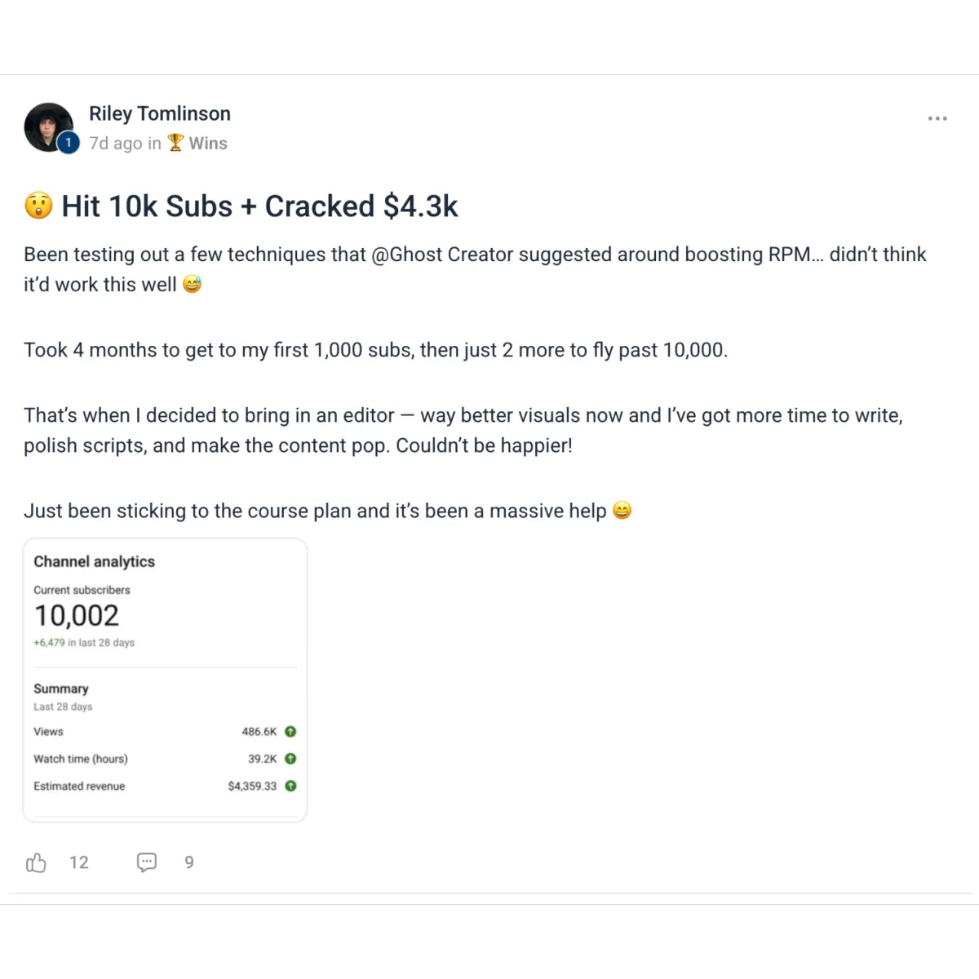Click the trophy icon beside Wins
The image size is (979, 979).
click(x=175, y=143)
